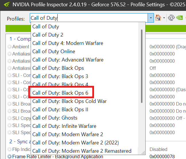186x159 pixels.
Task: Open the dropdown arrow beside home icon
Action: (x=164, y=18)
